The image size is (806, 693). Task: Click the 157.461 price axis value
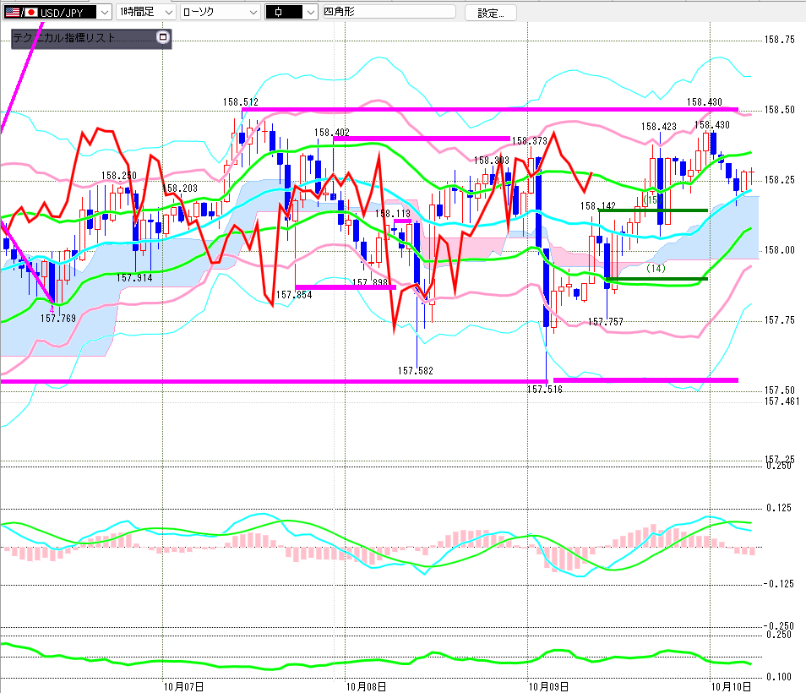point(781,401)
